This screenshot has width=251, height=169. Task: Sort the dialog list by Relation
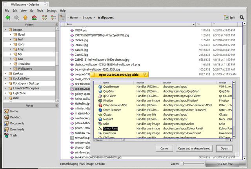click(x=147, y=83)
